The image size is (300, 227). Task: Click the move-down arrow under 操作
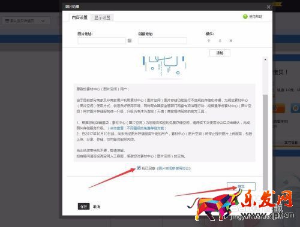tap(220, 41)
